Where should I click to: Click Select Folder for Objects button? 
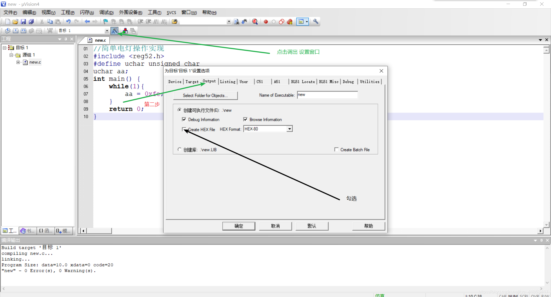coord(205,96)
